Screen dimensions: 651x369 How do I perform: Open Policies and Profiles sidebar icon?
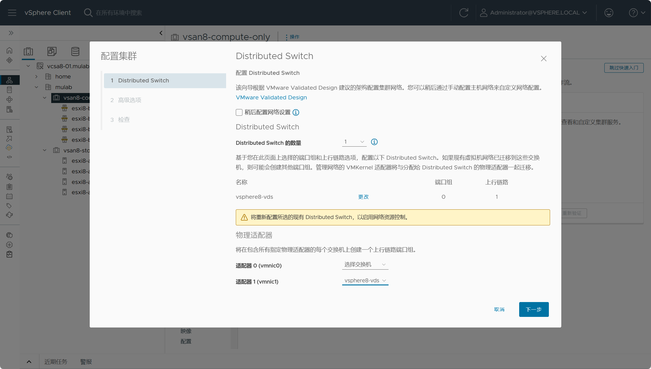click(9, 129)
